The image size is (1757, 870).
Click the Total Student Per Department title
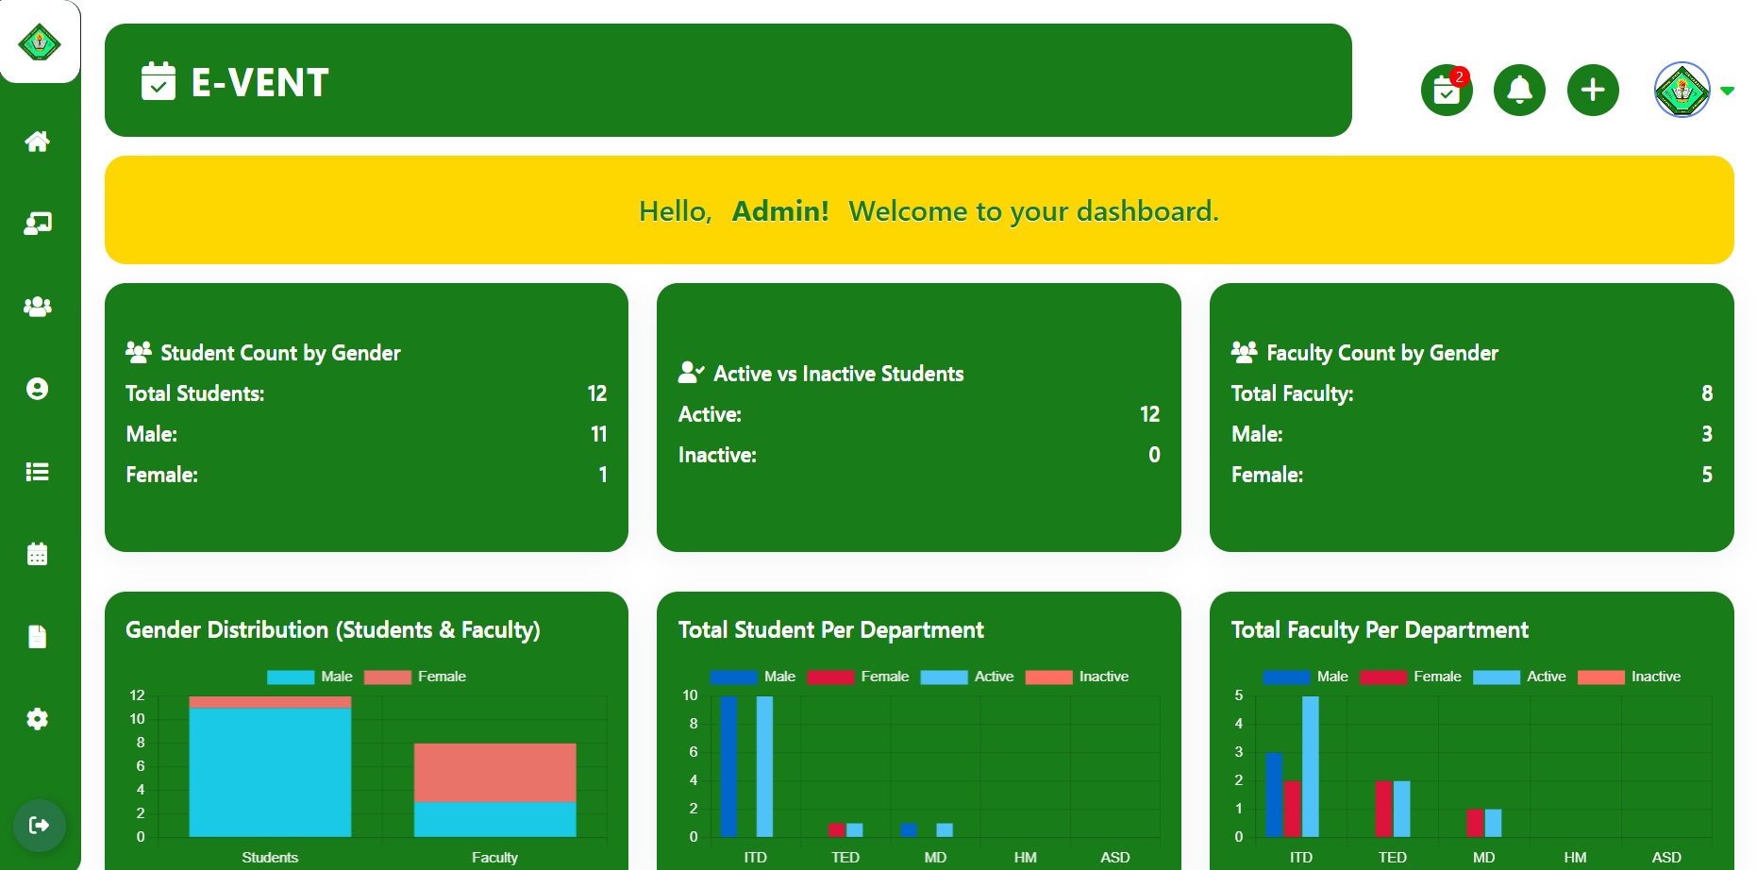point(831,629)
